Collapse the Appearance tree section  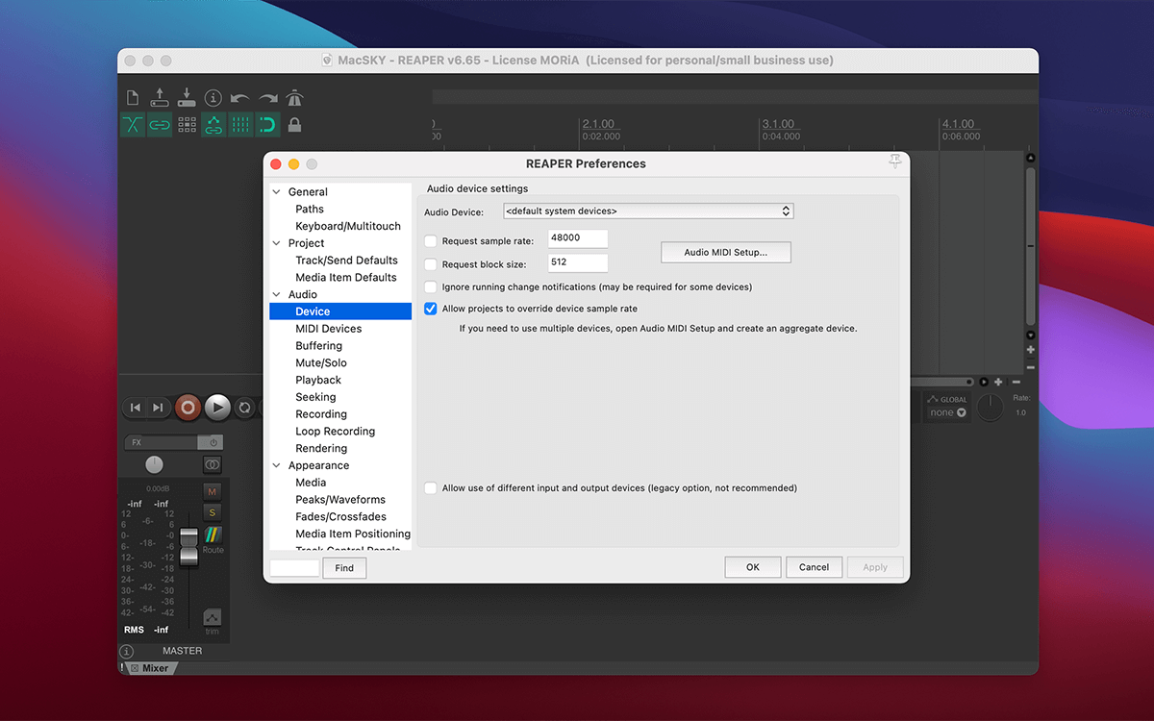point(277,465)
